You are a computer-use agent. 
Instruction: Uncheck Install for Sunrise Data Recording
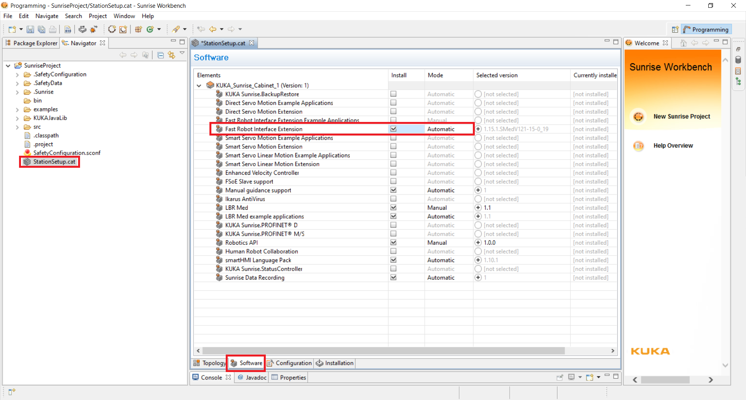(x=393, y=277)
